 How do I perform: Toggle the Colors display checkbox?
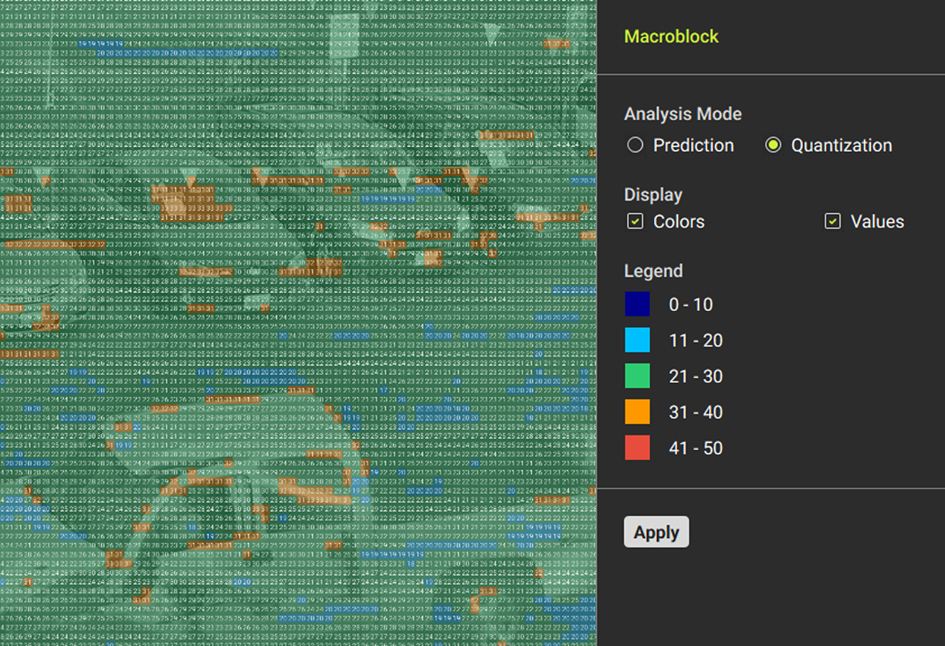click(x=635, y=222)
